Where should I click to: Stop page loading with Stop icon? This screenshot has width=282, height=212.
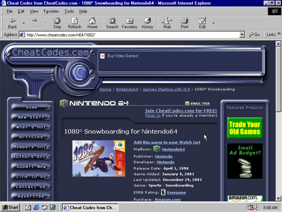(x=57, y=23)
